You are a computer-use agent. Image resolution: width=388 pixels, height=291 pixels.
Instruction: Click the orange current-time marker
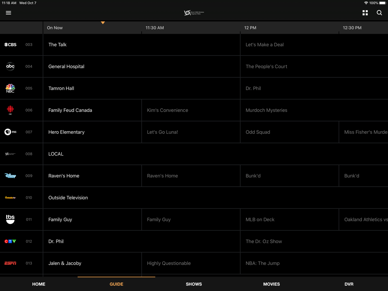click(x=103, y=23)
